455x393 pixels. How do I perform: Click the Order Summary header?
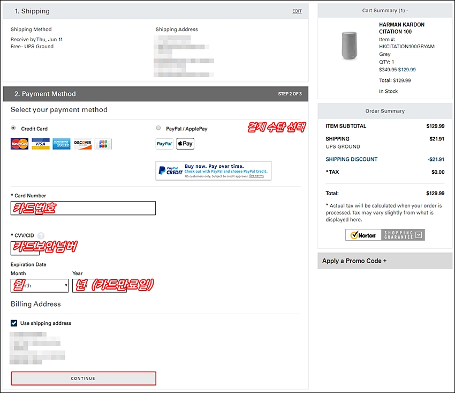coord(385,111)
